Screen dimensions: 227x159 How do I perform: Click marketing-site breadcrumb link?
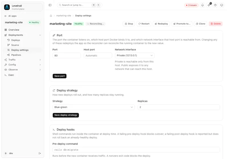pos(64,16)
